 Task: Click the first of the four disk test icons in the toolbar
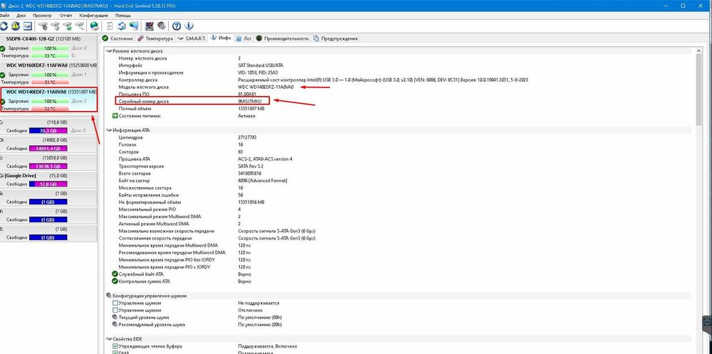tap(43, 26)
